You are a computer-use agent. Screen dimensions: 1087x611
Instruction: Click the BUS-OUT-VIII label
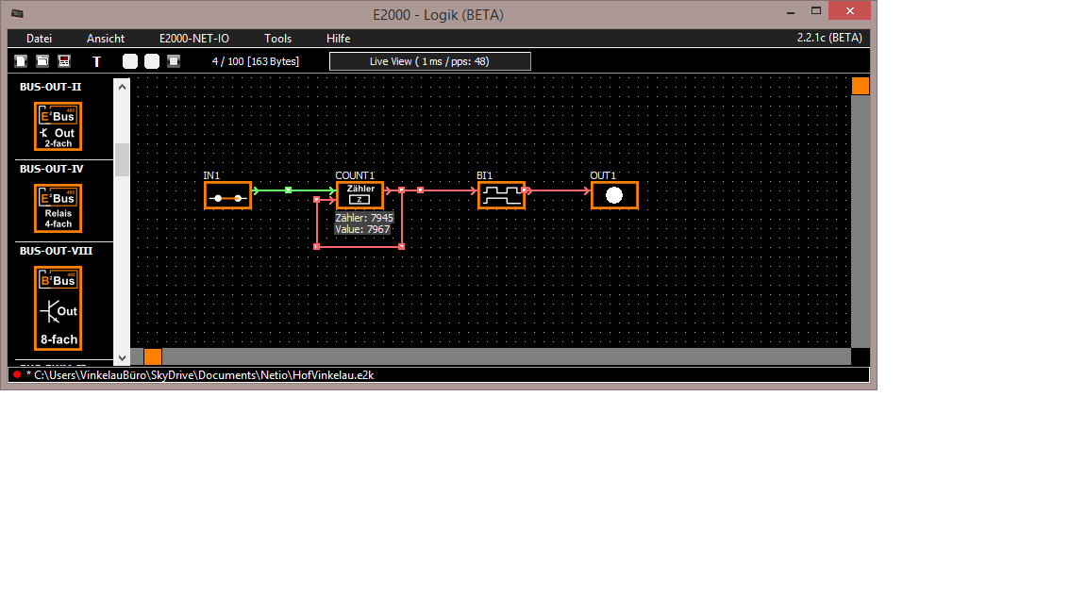coord(57,251)
